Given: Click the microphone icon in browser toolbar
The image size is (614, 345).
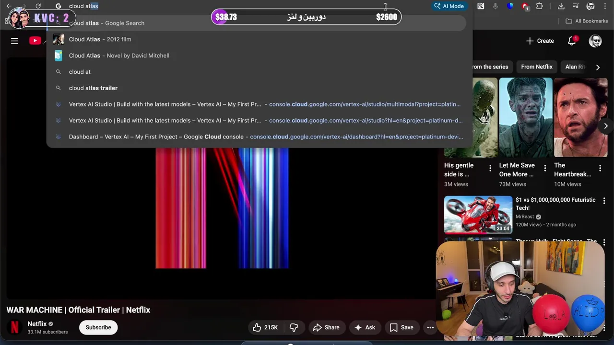Looking at the screenshot, I should [x=496, y=6].
